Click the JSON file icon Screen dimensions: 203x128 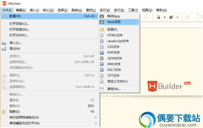coord(102,58)
